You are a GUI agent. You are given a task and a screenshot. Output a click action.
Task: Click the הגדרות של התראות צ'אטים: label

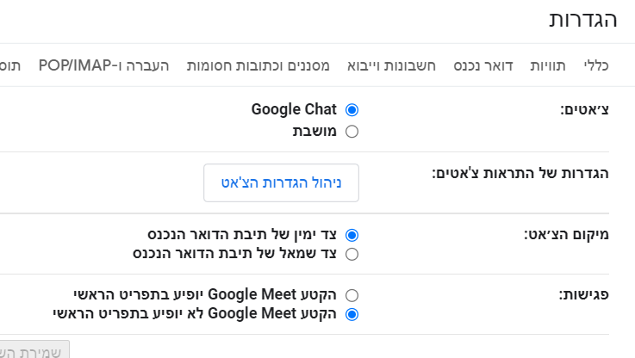click(x=520, y=173)
